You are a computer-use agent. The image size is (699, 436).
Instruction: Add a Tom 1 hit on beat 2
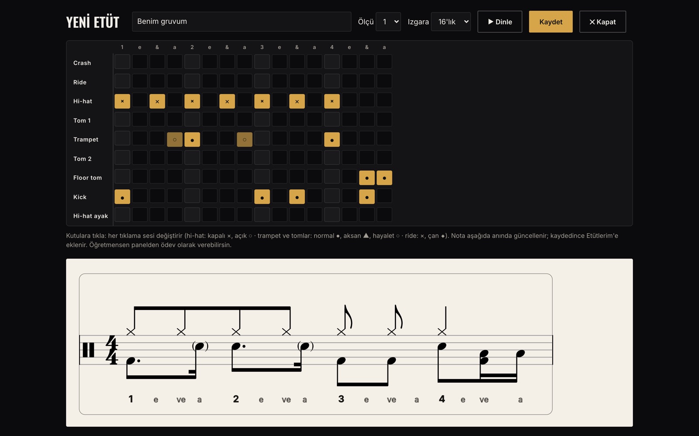coord(192,119)
